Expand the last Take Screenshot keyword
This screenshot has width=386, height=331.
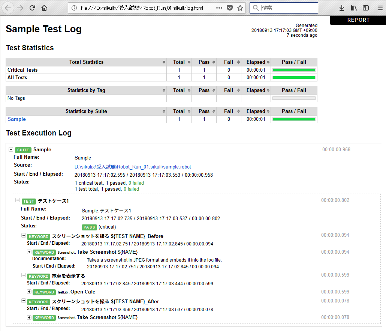[x=29, y=317]
